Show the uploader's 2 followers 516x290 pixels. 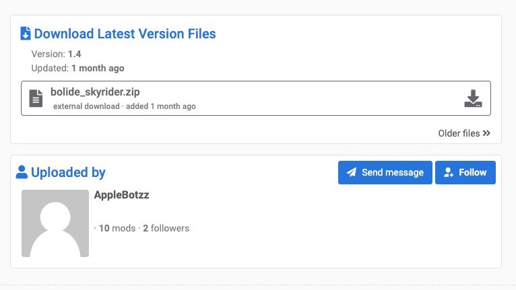click(166, 228)
